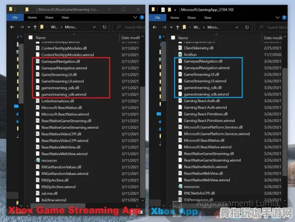Click the search box in left window
This screenshot has height=222, width=295.
coord(129,27)
